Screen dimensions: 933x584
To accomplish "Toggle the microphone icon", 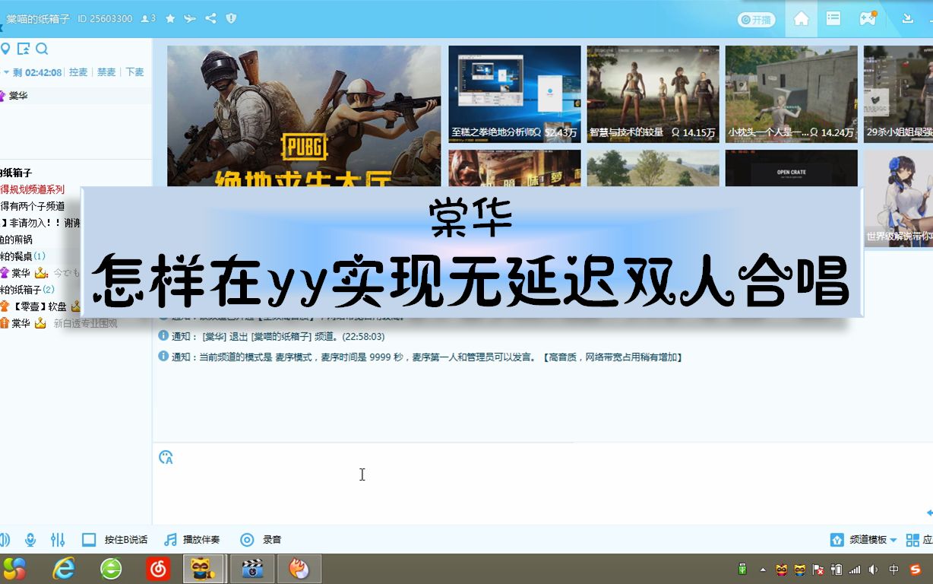I will 30,540.
